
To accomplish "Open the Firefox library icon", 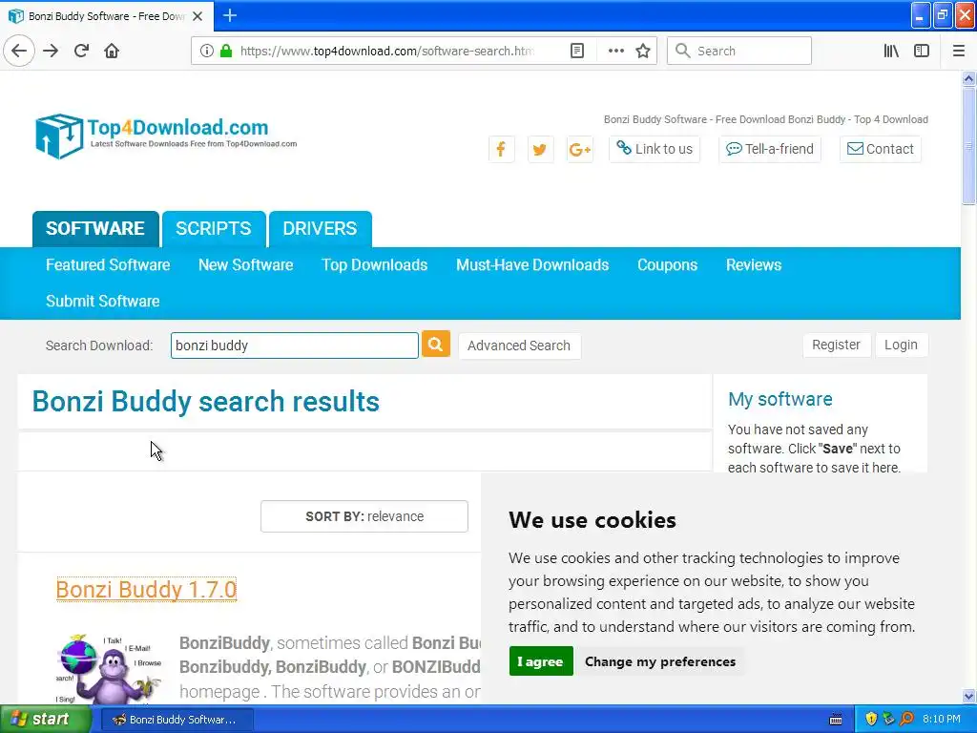I will [891, 51].
